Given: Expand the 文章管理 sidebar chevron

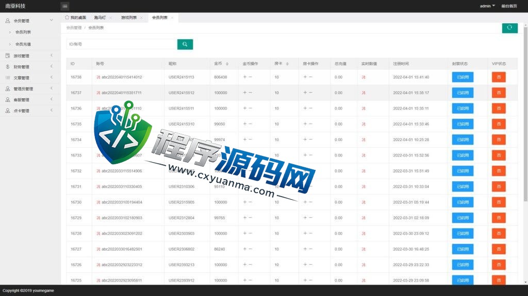Looking at the screenshot, I should pos(52,77).
